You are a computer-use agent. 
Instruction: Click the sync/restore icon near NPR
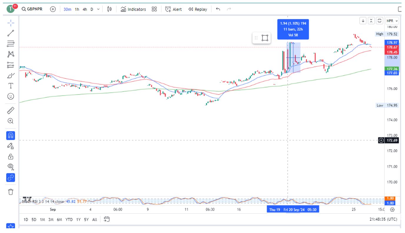[380, 21]
